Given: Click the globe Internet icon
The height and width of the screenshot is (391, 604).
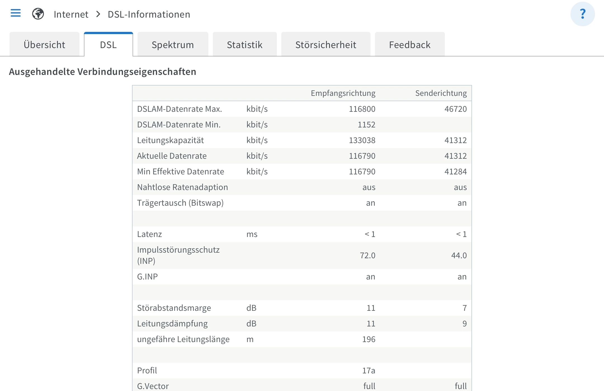Looking at the screenshot, I should 38,14.
